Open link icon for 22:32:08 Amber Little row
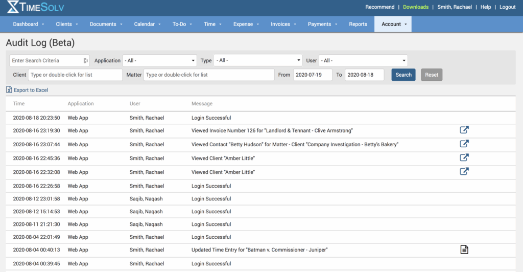Viewport: 523px width, 272px height. click(464, 172)
